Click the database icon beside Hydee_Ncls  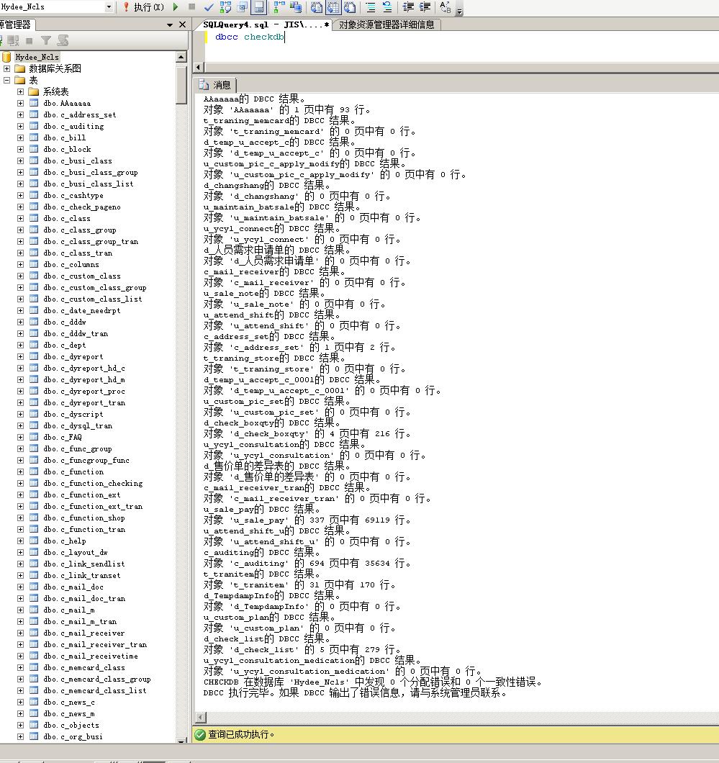[6, 57]
